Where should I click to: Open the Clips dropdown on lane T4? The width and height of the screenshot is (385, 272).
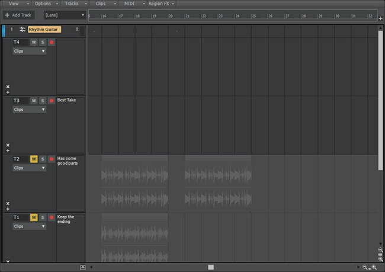coord(30,51)
